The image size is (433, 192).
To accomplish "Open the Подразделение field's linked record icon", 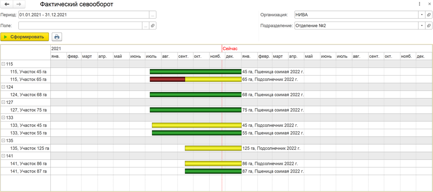I will pos(429,26).
